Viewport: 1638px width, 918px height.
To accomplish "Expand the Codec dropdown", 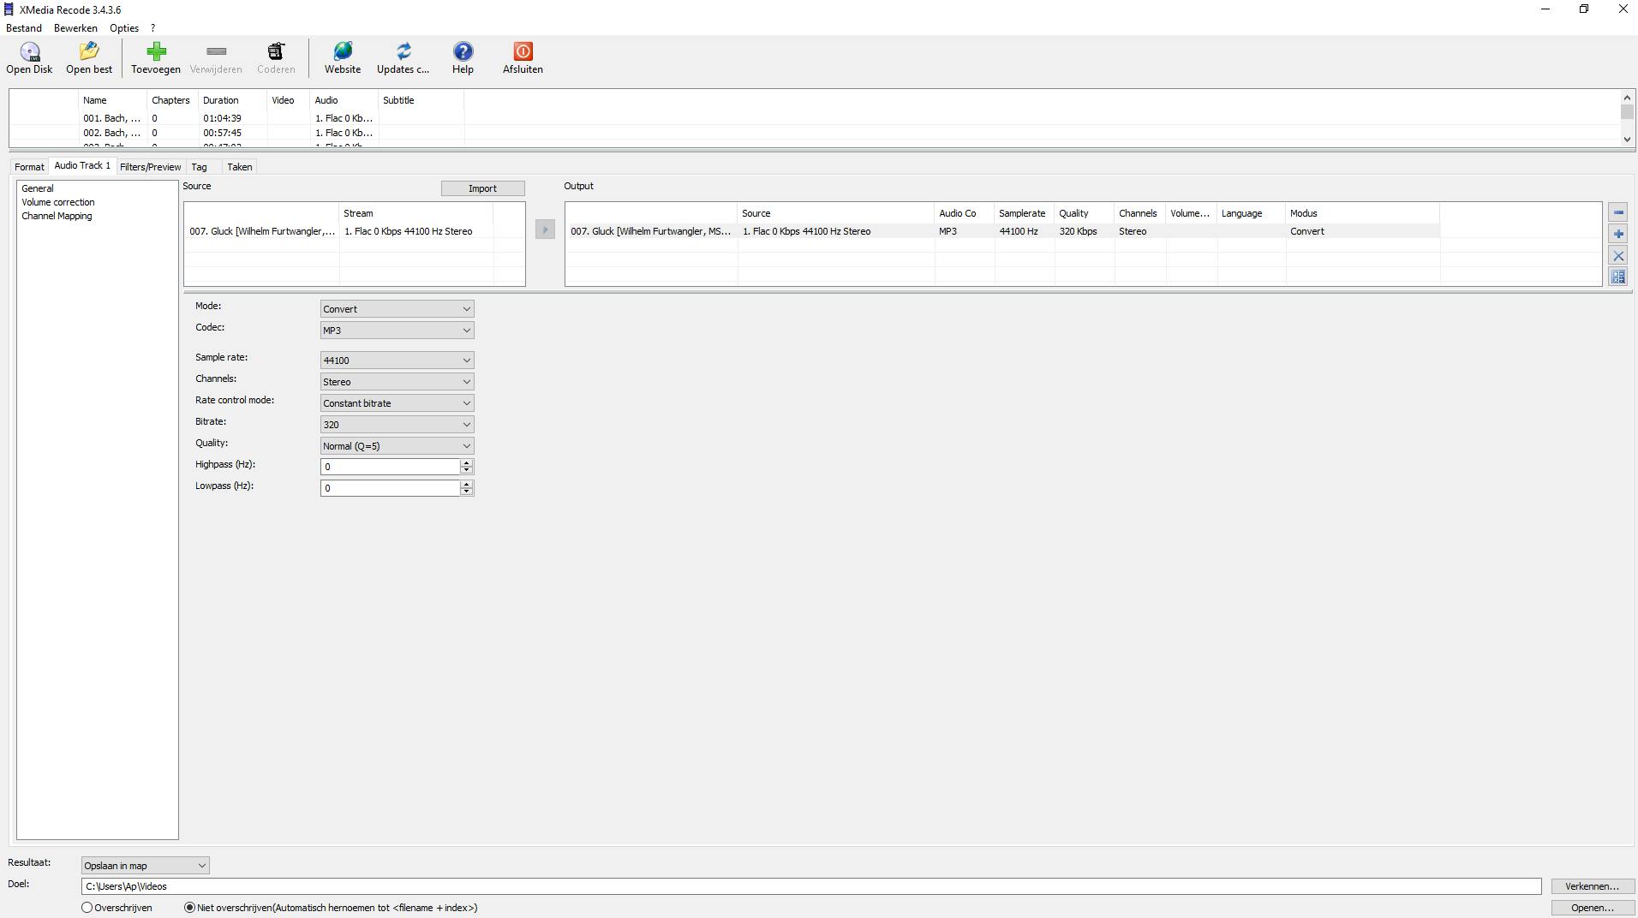I will pyautogui.click(x=397, y=331).
